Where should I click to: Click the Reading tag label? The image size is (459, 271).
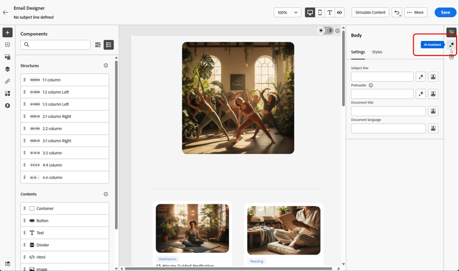256,261
